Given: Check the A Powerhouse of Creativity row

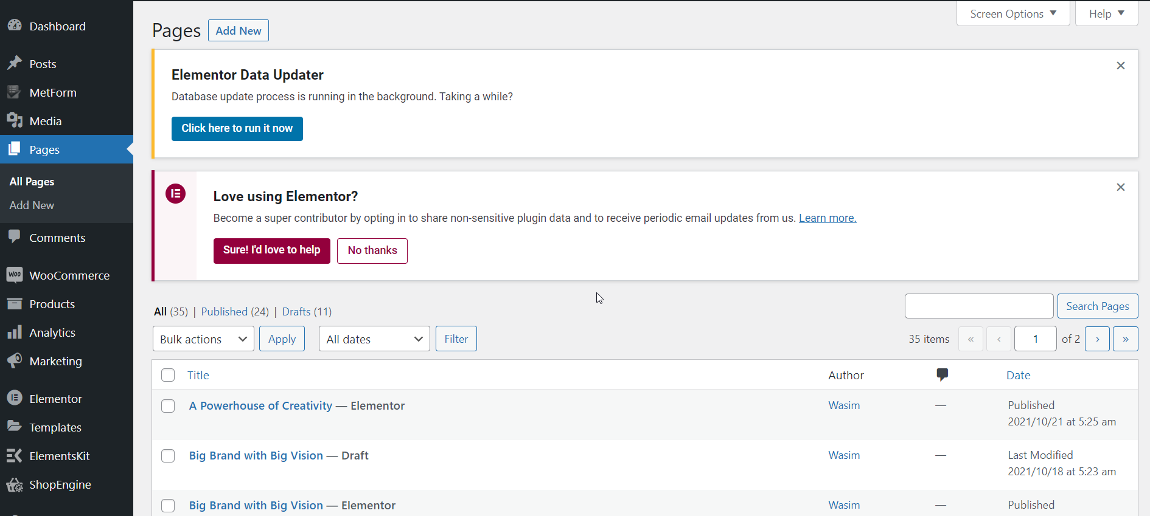Looking at the screenshot, I should coord(168,406).
